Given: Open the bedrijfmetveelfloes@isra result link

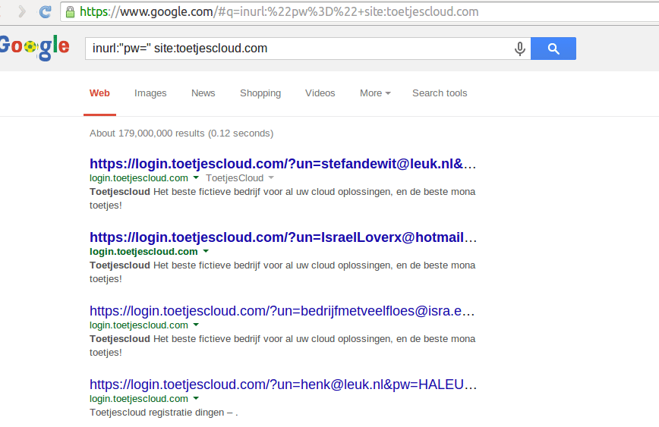Looking at the screenshot, I should tap(282, 311).
